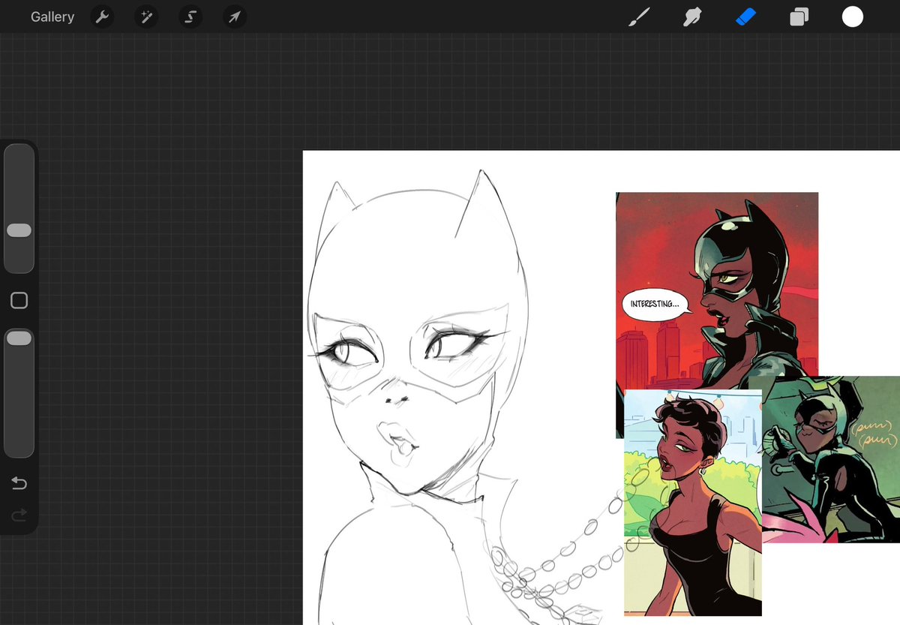The height and width of the screenshot is (625, 900).
Task: Activate the Selection S-shaped tool
Action: tap(190, 17)
